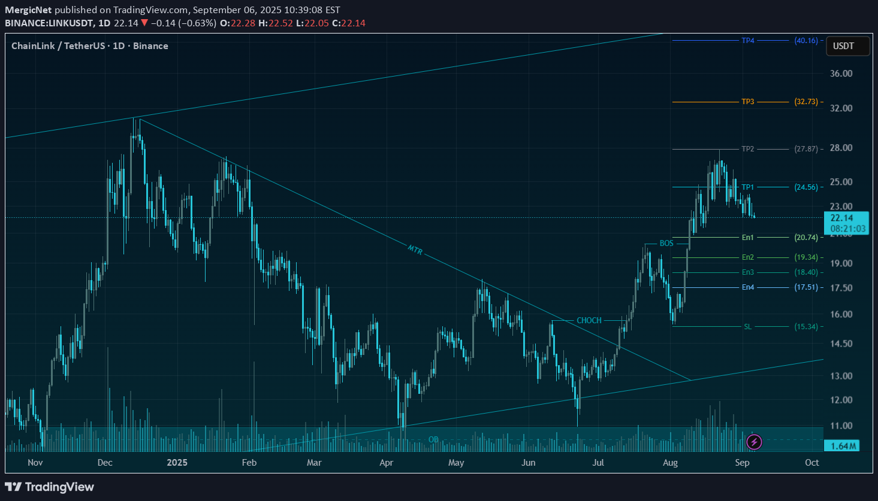Image resolution: width=878 pixels, height=501 pixels.
Task: Click the (19.34) price value
Action: (x=806, y=257)
